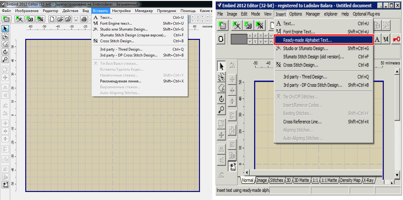The width and height of the screenshot is (403, 200).
Task: Click gray color box in English toolbar
Action: click(239, 39)
